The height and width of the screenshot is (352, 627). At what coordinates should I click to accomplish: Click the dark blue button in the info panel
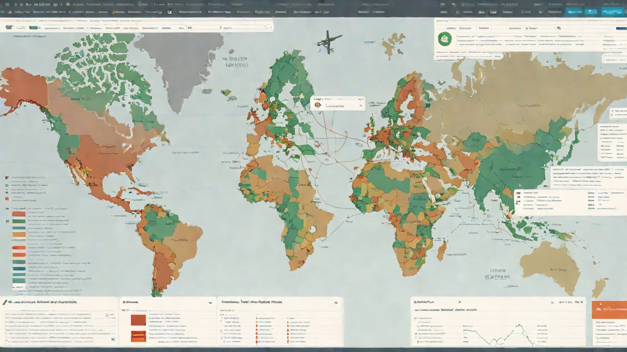[620, 28]
